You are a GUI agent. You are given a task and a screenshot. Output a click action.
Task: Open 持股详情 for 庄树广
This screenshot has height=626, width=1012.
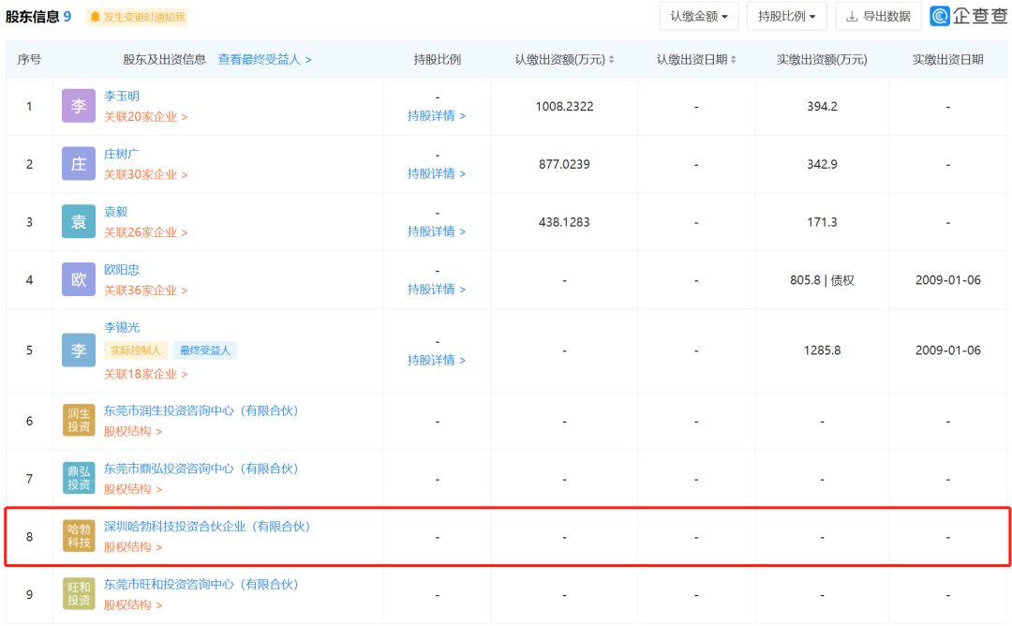click(437, 173)
